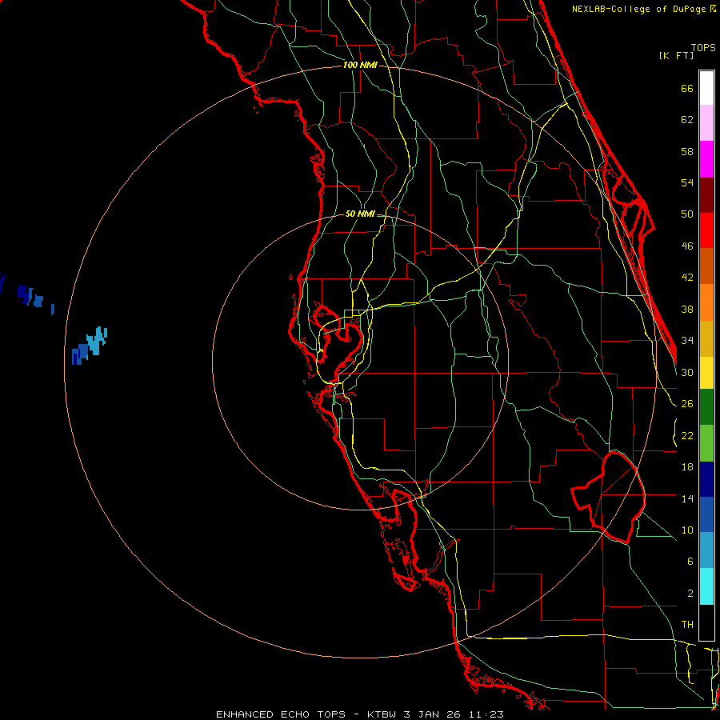720x720 pixels.
Task: Click the '11:23' timestamp text
Action: click(x=486, y=714)
